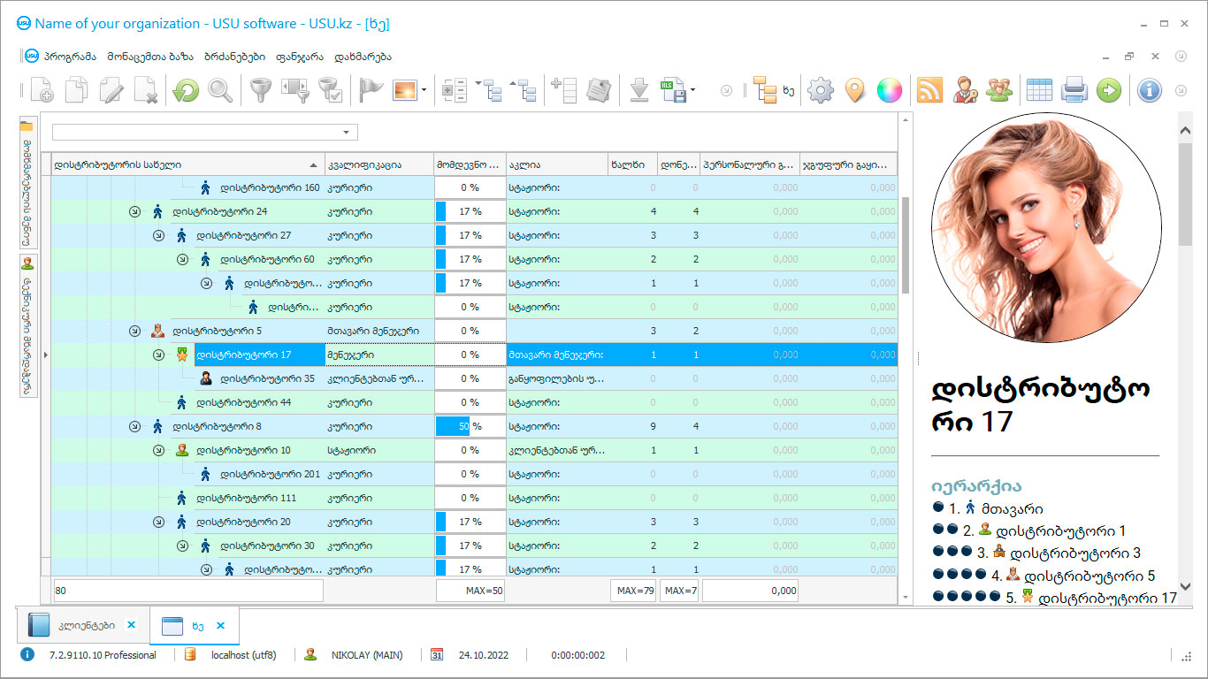Open search with the magnifier icon
1208x679 pixels.
coord(220,90)
